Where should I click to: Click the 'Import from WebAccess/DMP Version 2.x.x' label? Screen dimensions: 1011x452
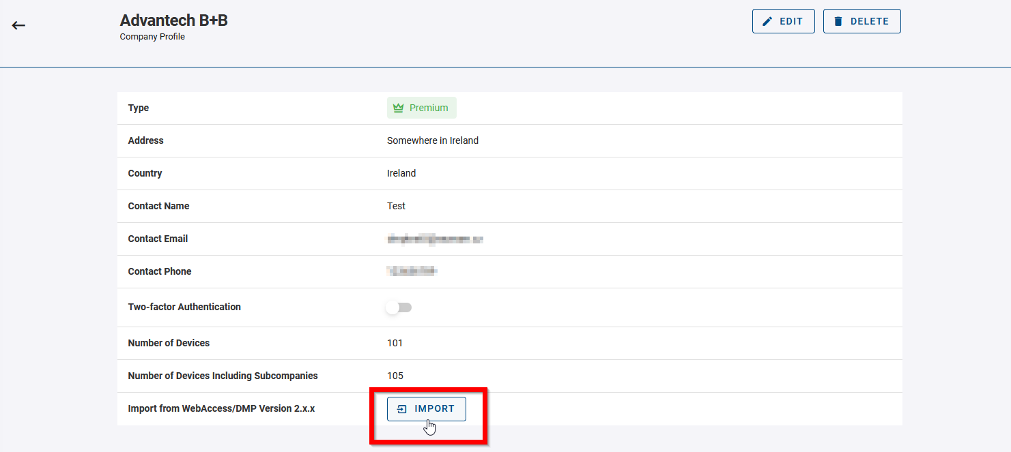coord(221,408)
